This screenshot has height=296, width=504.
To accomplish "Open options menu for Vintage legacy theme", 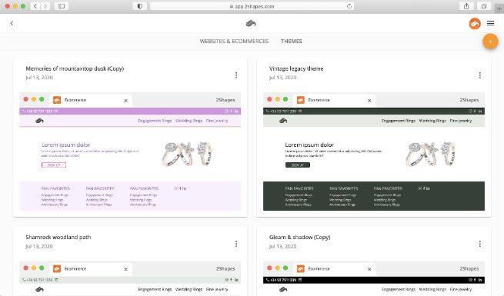I will (480, 75).
